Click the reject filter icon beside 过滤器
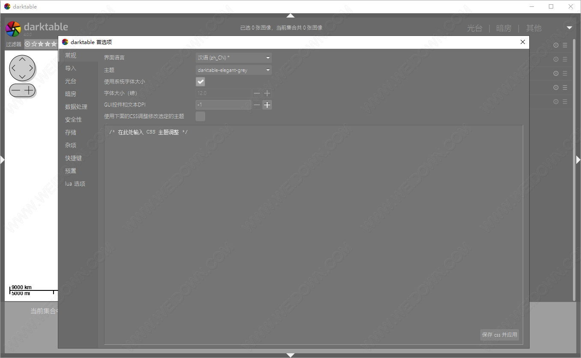Screen dimensions: 581x358 click(x=27, y=44)
